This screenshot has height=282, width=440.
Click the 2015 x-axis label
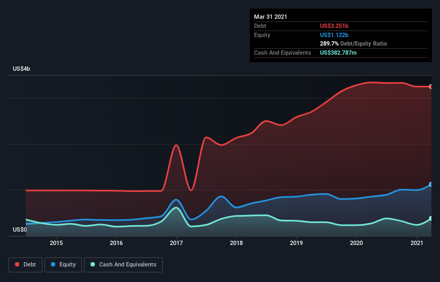pyautogui.click(x=56, y=243)
